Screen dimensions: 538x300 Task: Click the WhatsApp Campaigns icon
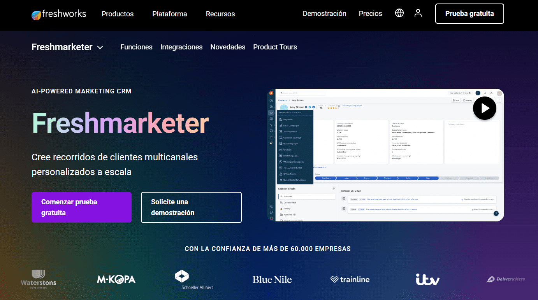click(281, 161)
